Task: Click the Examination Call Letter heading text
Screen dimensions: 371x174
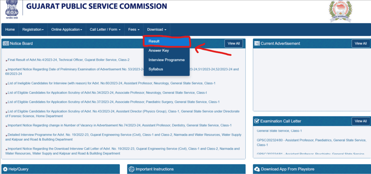Action: (x=281, y=121)
